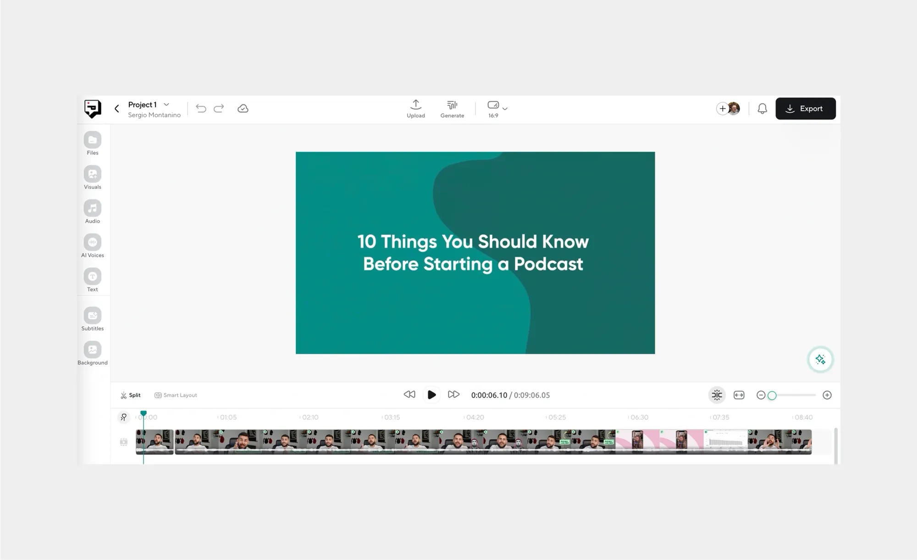Image resolution: width=917 pixels, height=560 pixels.
Task: Click the cloud save status icon
Action: pyautogui.click(x=243, y=109)
